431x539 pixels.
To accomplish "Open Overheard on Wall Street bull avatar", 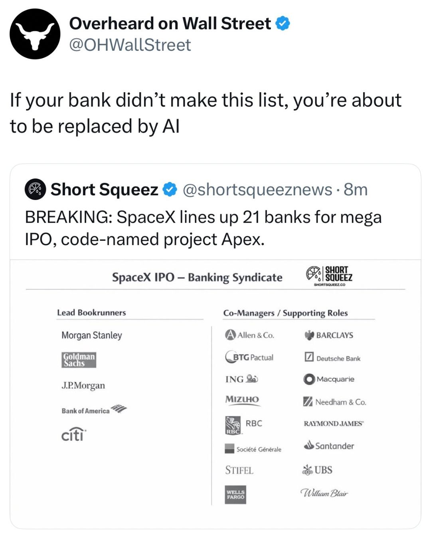I will point(35,34).
